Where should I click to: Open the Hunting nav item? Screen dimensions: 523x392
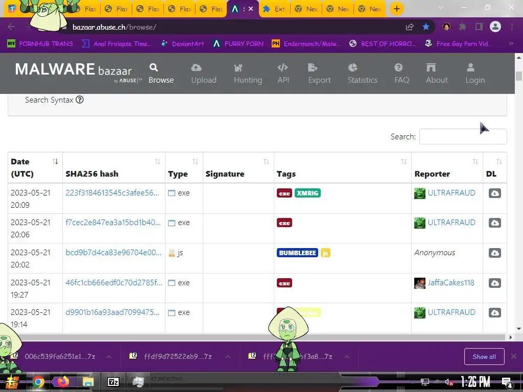click(x=248, y=73)
